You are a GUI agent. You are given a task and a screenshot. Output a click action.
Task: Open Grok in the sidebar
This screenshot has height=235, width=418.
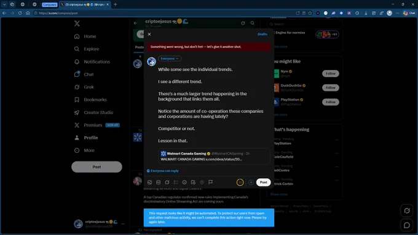(84, 87)
